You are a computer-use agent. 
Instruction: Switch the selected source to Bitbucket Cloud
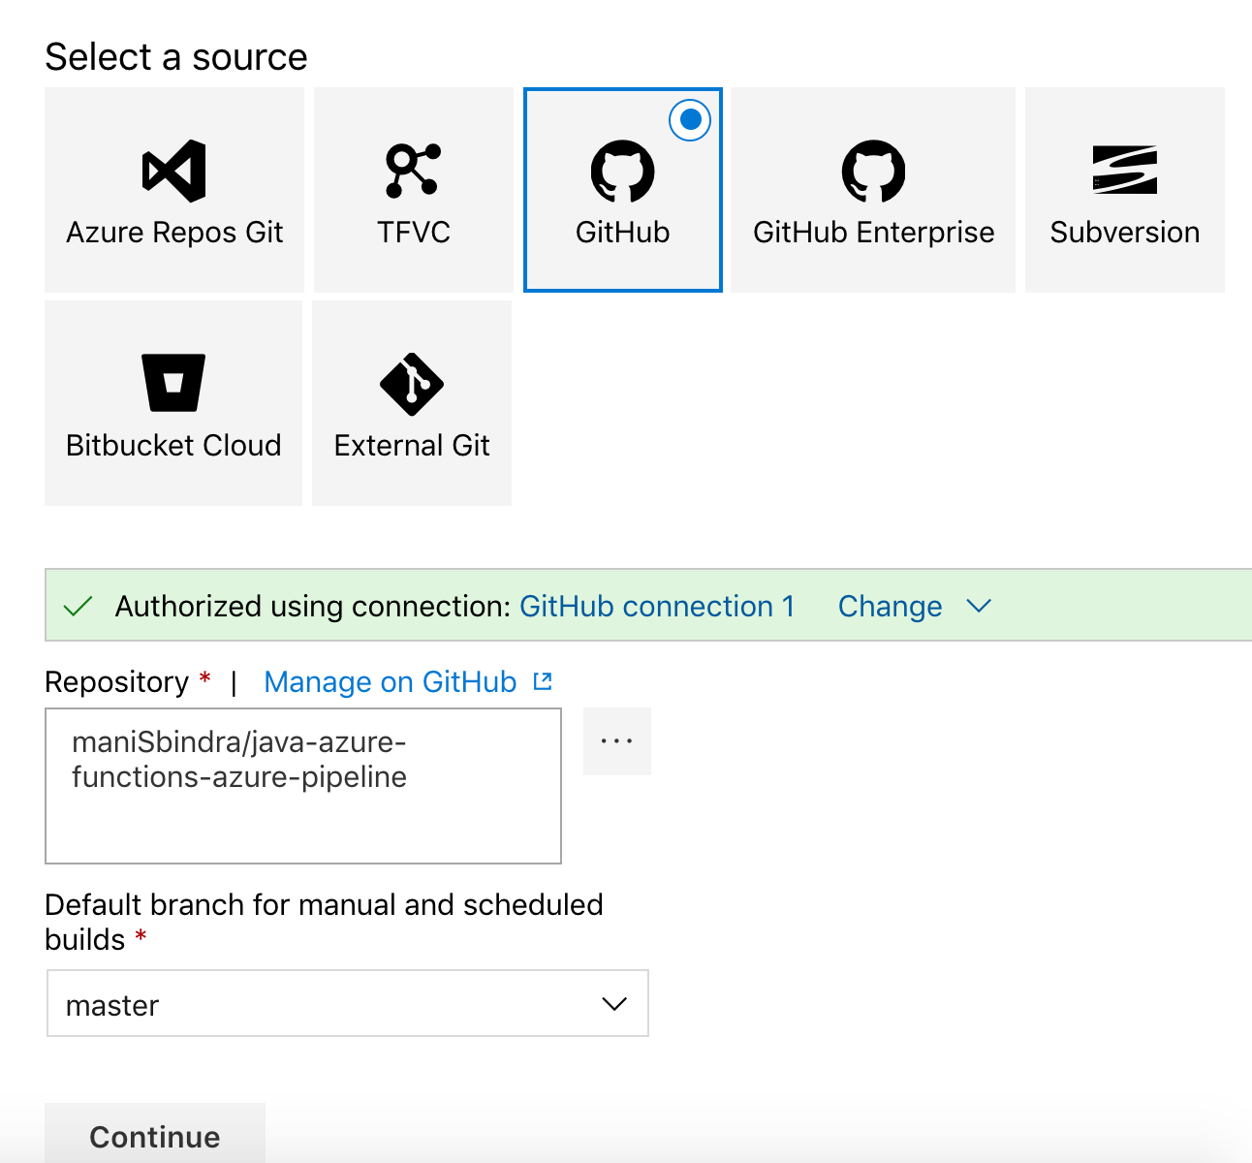click(172, 402)
